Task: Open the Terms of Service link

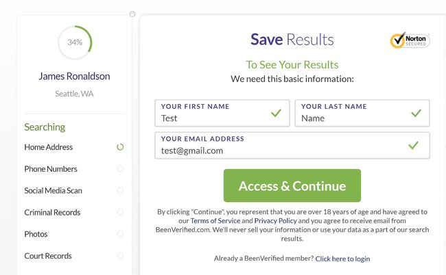Action: (215, 221)
